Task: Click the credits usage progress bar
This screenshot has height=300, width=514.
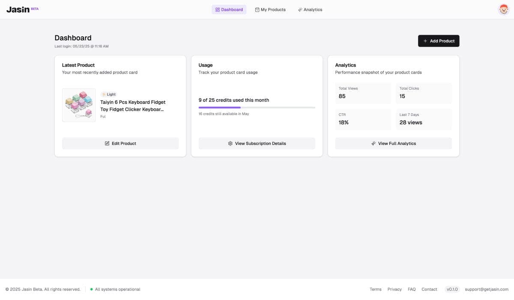Action: [257, 108]
